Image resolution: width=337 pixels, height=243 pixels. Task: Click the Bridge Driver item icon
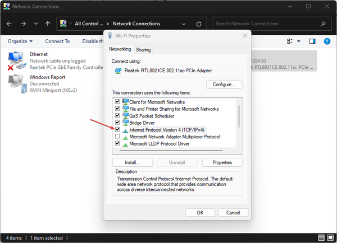(125, 123)
